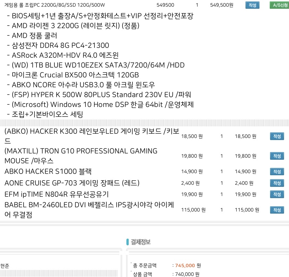Select product name 게임용 롤 조립PC 2200G/8G/SSD
This screenshot has width=289, height=277.
(54, 5)
